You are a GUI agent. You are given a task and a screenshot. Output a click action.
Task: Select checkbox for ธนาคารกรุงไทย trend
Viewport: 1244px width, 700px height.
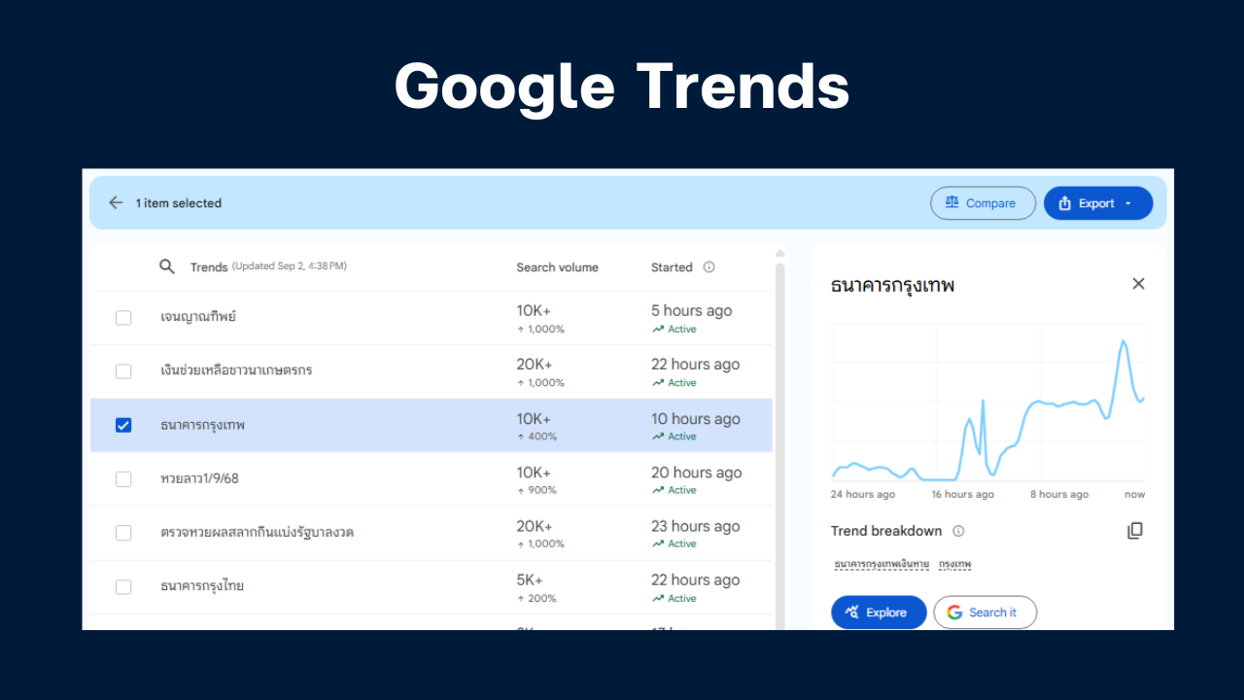[x=123, y=587]
